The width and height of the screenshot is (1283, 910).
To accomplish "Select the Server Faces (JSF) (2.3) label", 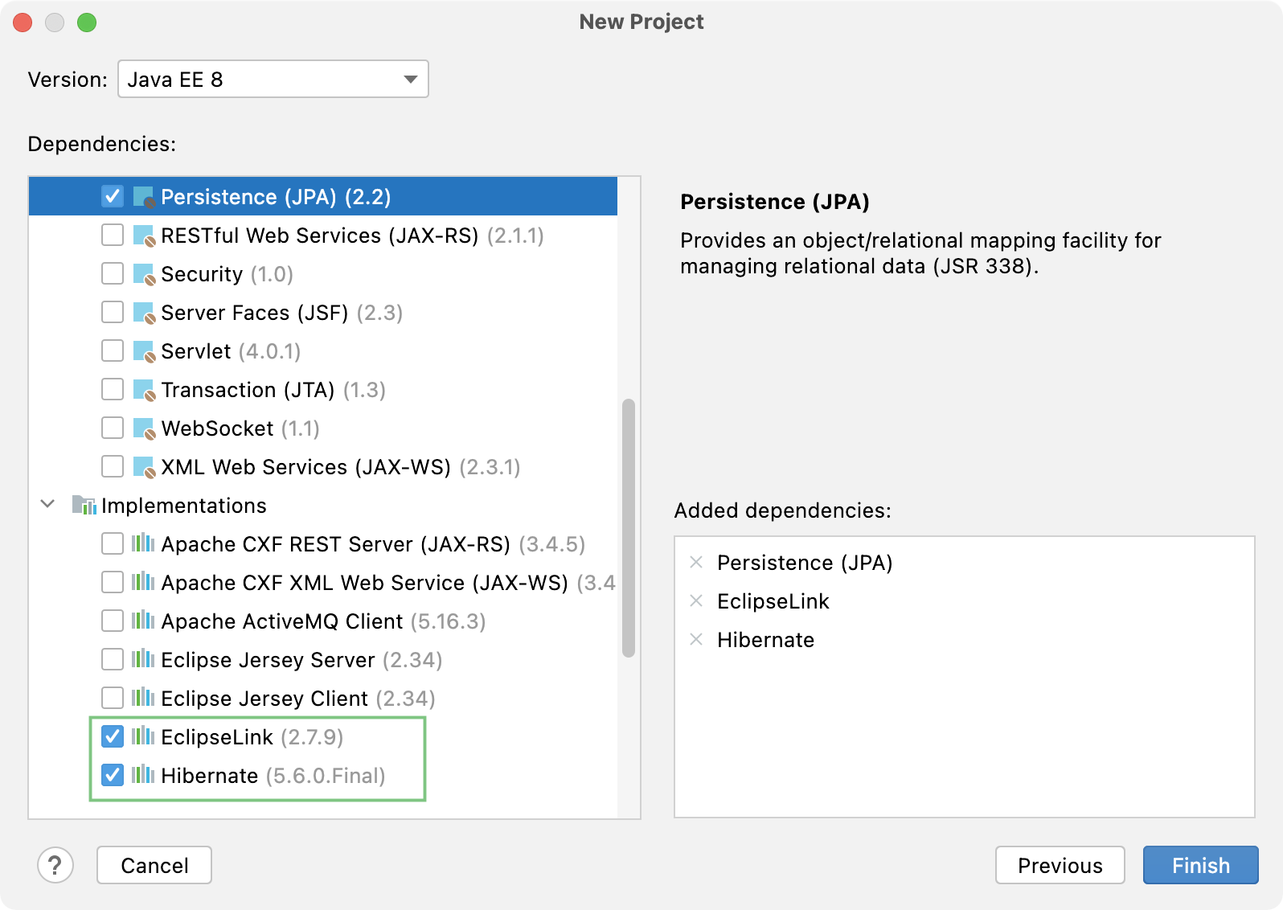I will coord(281,313).
